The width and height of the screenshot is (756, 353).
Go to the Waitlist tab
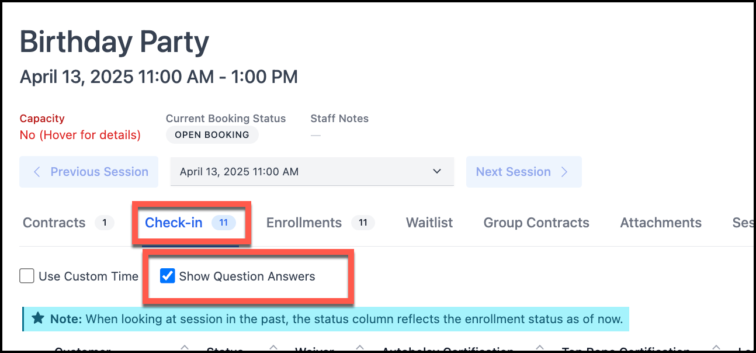429,223
